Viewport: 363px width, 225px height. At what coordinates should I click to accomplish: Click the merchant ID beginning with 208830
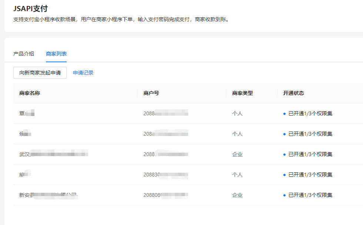(166, 175)
